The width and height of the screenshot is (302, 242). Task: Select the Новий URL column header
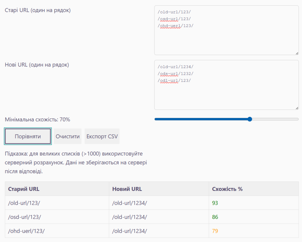tap(127, 189)
